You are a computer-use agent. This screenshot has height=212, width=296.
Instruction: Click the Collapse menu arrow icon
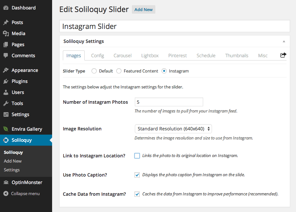pyautogui.click(x=6, y=193)
